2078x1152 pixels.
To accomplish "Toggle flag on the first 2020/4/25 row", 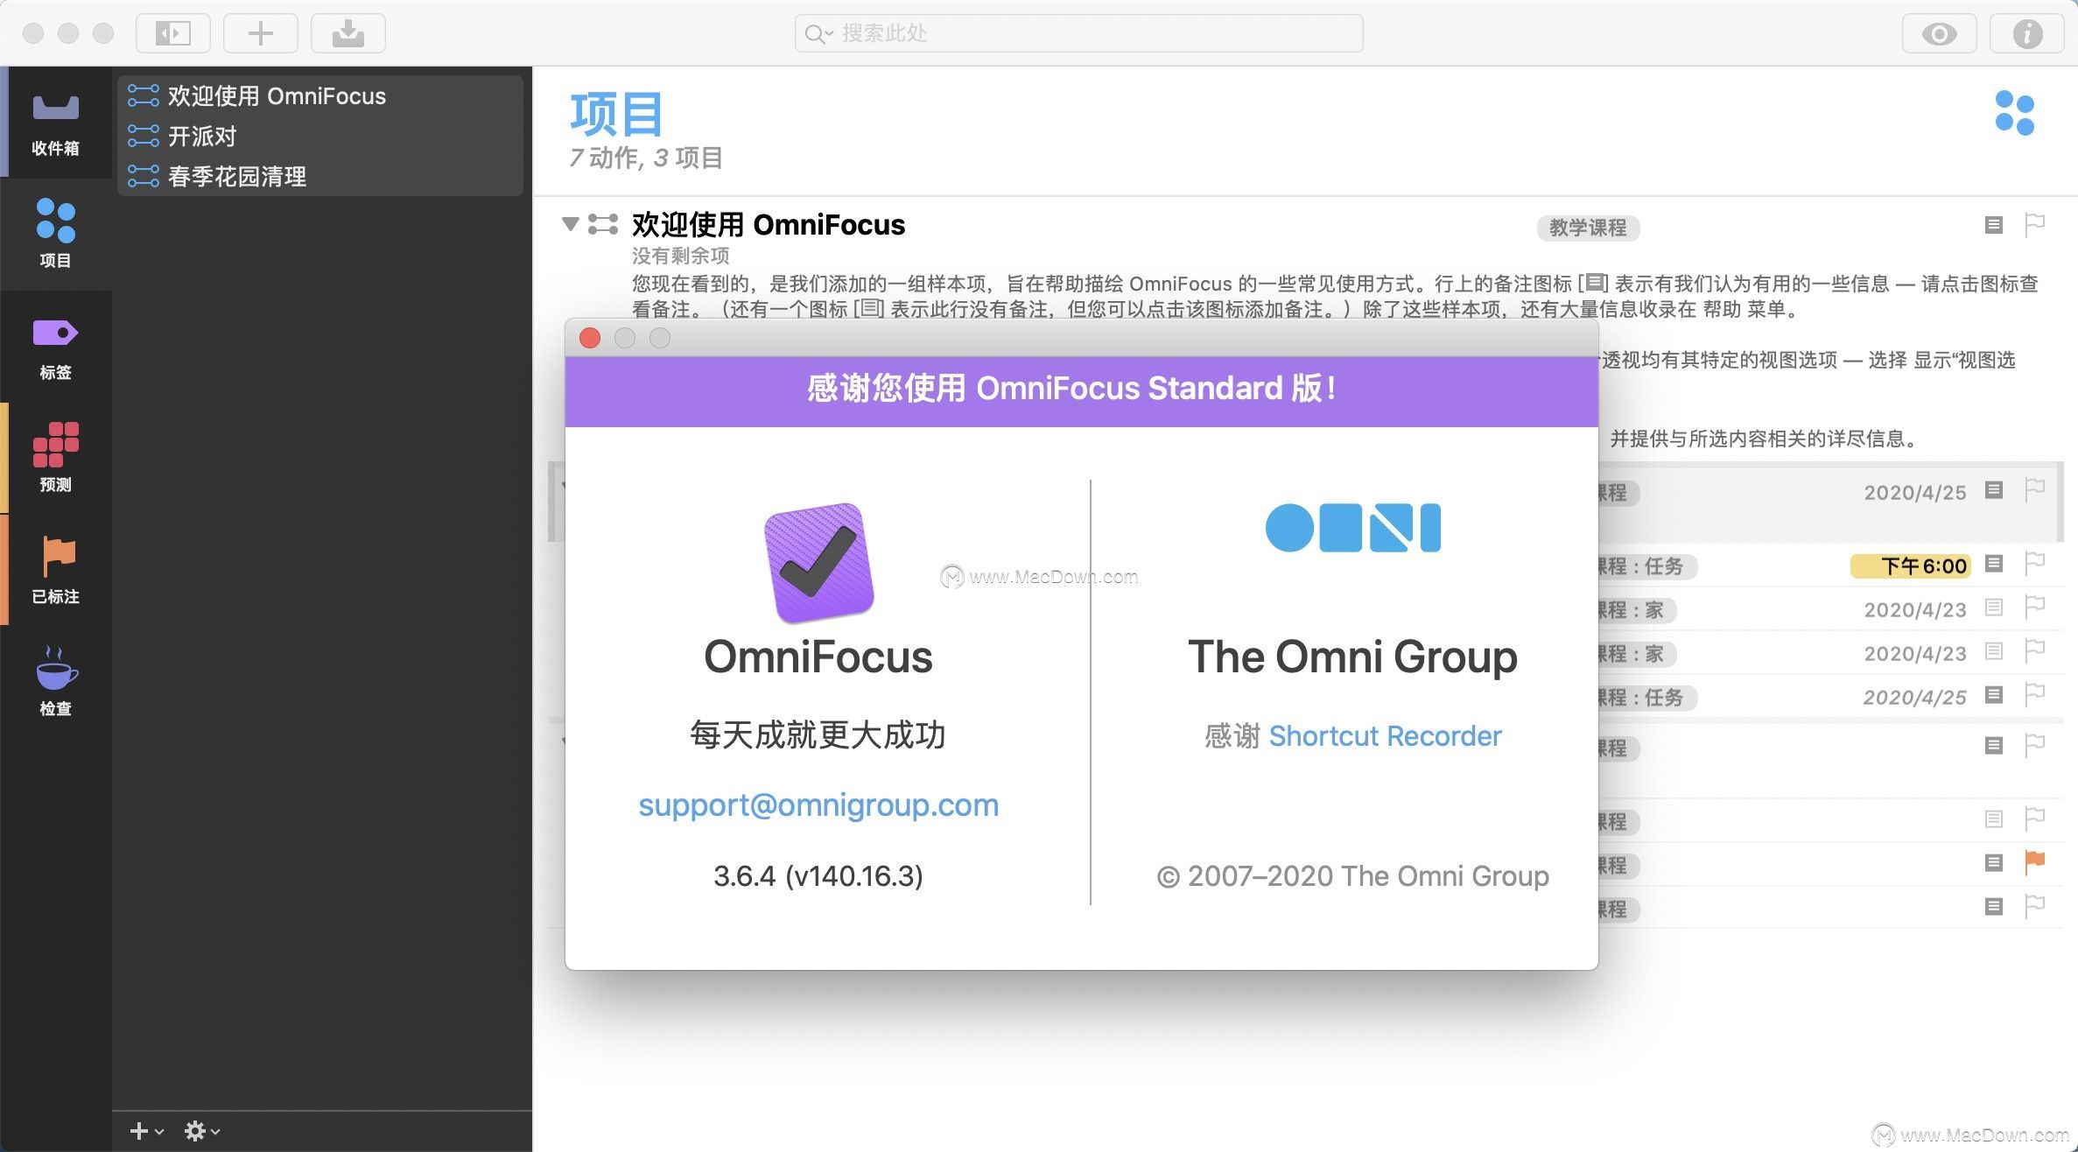I will [x=2034, y=489].
